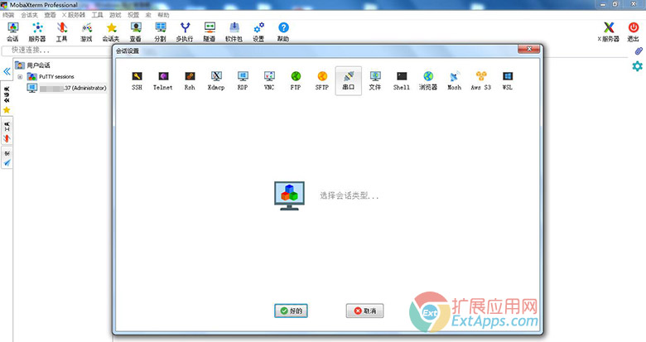Click the 多执行 (MultiExec) toolbar icon
This screenshot has width=646, height=342.
click(185, 32)
